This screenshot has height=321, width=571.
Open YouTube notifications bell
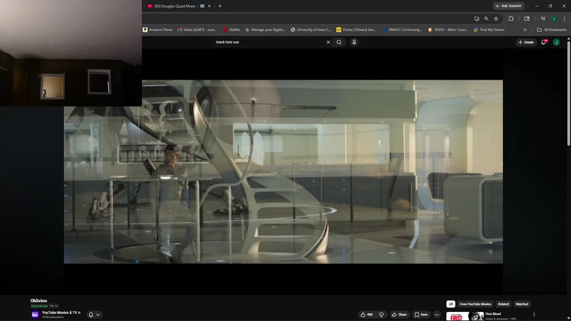point(543,42)
